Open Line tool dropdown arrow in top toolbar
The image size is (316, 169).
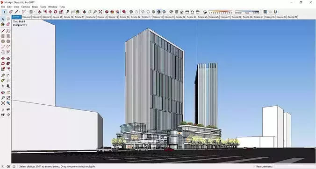(20, 12)
